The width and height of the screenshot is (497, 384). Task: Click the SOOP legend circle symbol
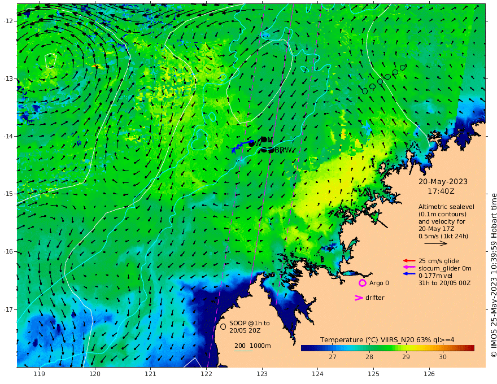click(223, 326)
